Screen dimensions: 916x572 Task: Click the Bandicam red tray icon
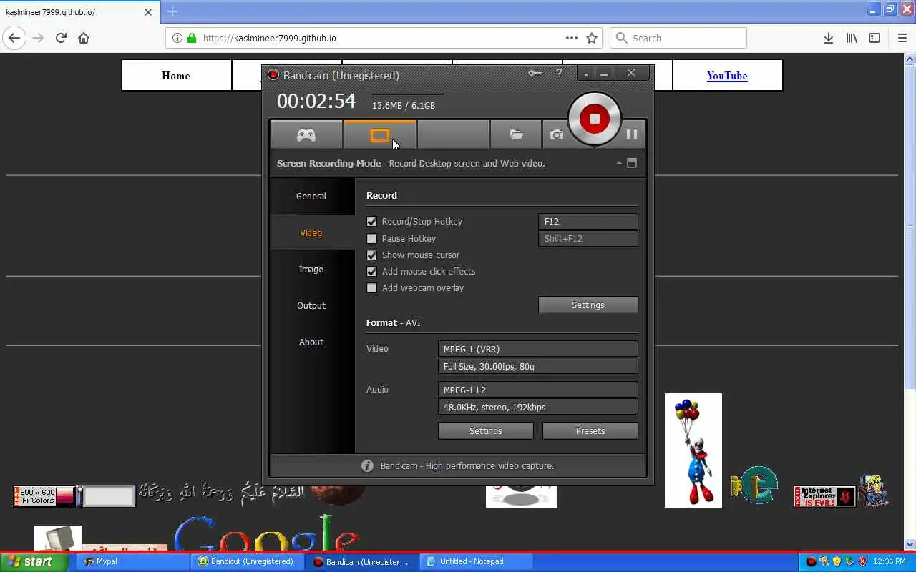point(811,562)
